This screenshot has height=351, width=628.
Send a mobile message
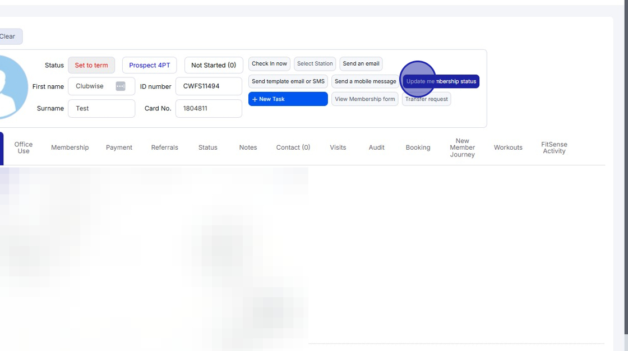[x=365, y=81]
